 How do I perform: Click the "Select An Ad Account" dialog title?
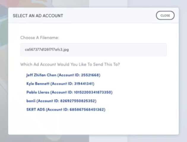38,16
